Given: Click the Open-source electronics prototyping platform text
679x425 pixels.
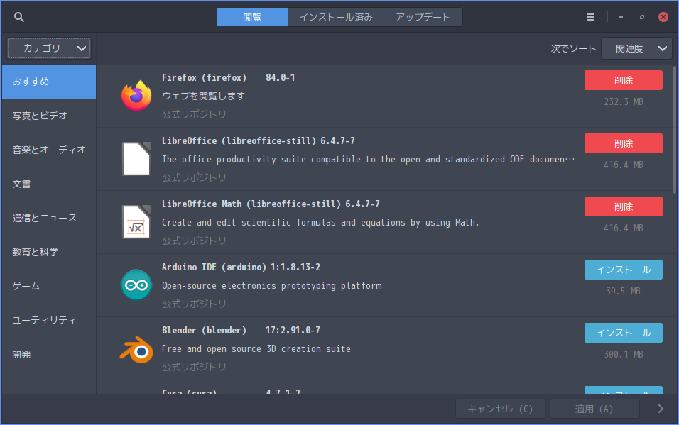Looking at the screenshot, I should pyautogui.click(x=271, y=286).
